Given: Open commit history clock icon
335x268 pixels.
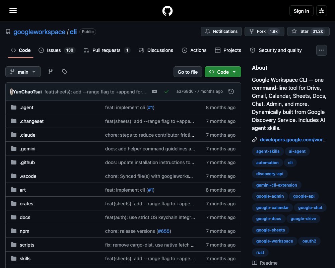Looking at the screenshot, I should point(231,91).
